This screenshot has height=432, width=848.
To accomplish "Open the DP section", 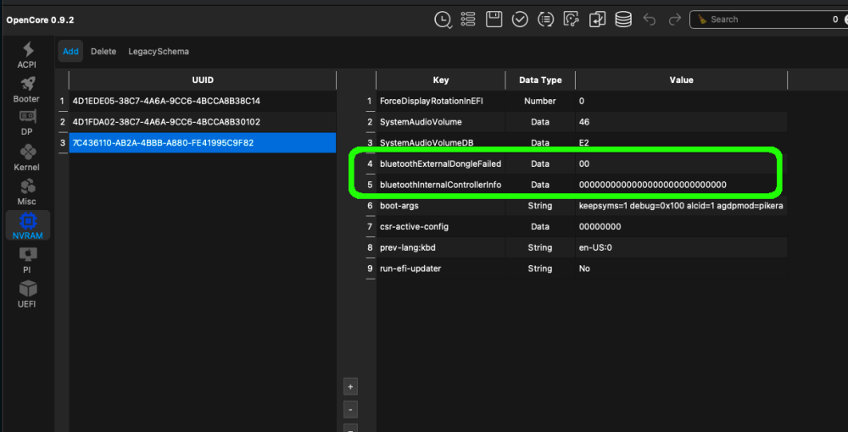I will tap(27, 124).
